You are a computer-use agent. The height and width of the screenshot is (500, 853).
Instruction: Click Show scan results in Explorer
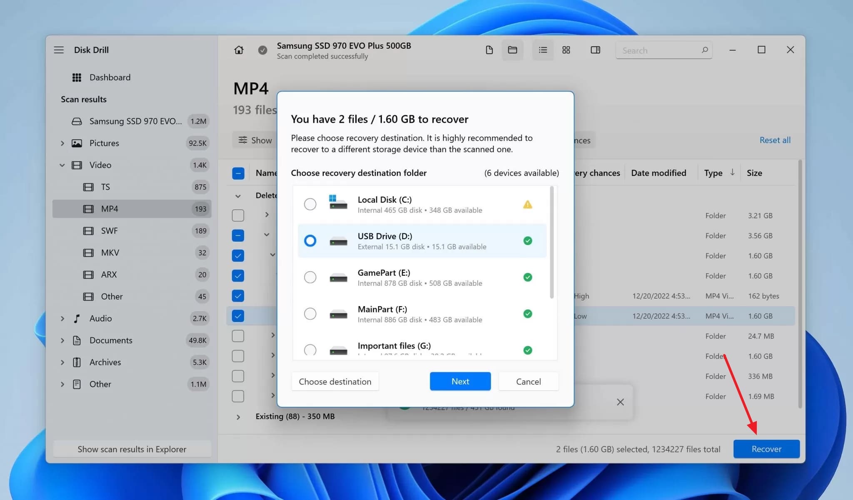coord(132,449)
